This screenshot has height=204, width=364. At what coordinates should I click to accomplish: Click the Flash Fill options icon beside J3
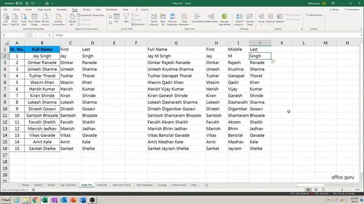point(273,62)
